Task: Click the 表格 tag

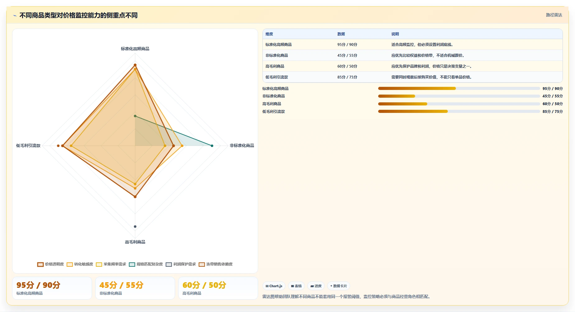Action: pyautogui.click(x=296, y=286)
